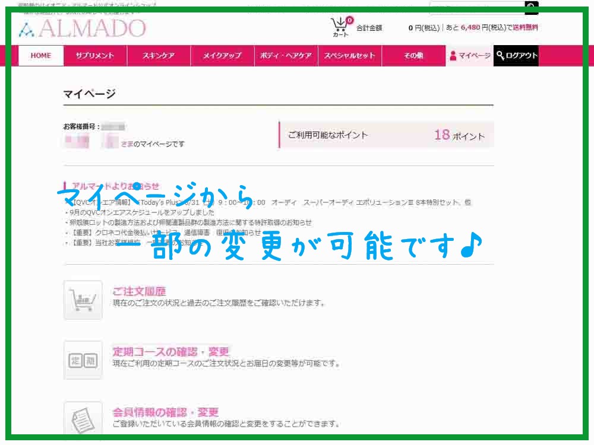Open the その他 menu item
This screenshot has width=594, height=445.
click(413, 56)
